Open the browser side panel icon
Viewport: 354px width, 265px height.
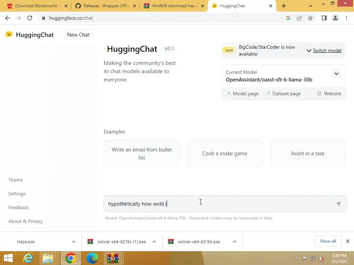click(324, 18)
